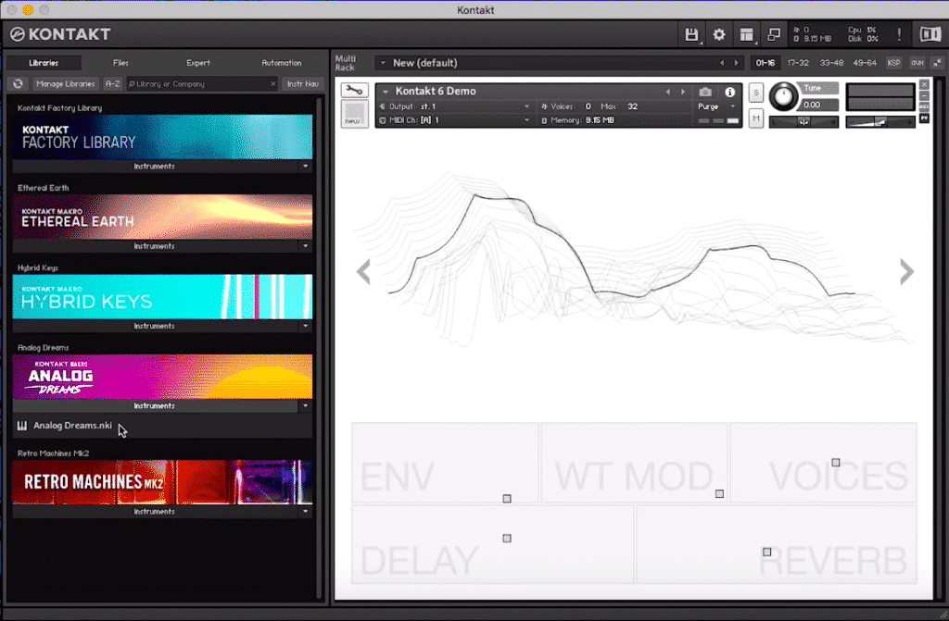Click Instruments button under Ethereal Earth
Viewport: 949px width, 621px height.
(x=155, y=246)
